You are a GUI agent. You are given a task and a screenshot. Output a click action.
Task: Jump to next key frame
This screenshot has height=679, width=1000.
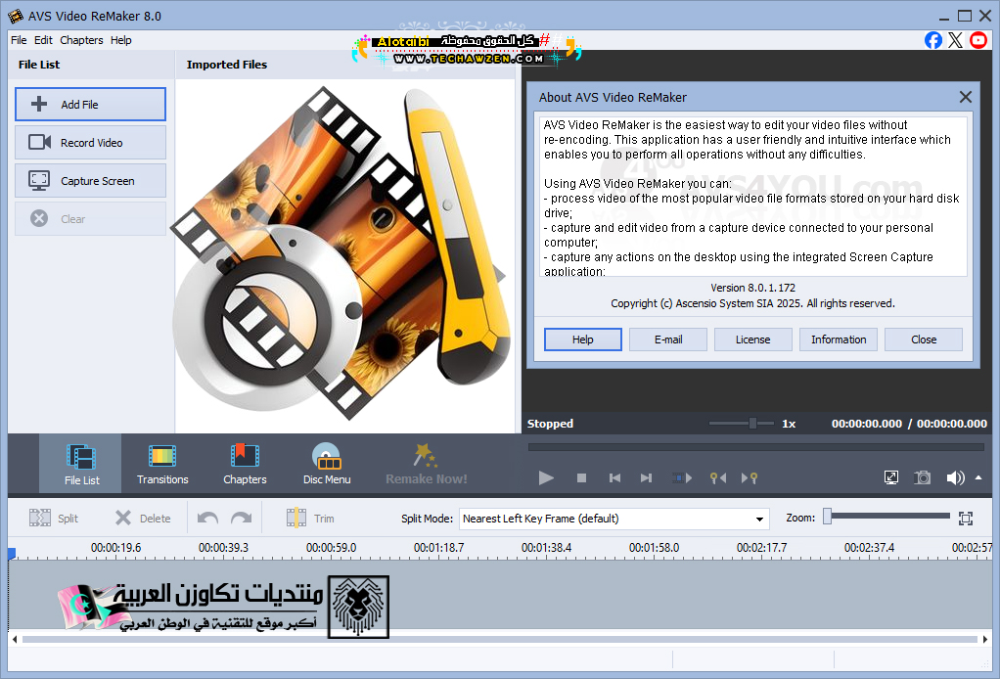(750, 477)
